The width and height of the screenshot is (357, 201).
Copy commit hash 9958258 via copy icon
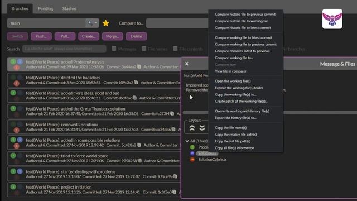[139, 161]
